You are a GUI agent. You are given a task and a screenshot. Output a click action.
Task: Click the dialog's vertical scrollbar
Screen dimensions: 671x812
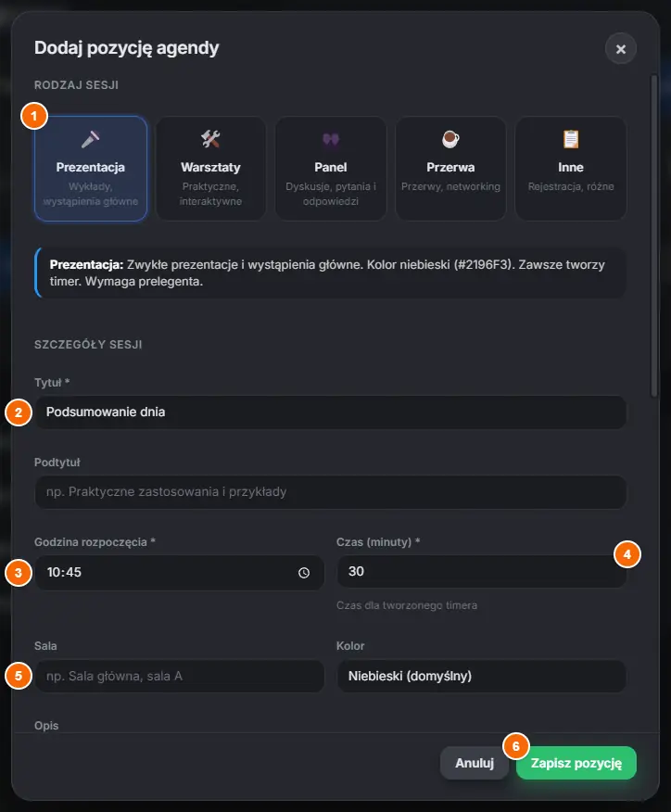tap(654, 236)
